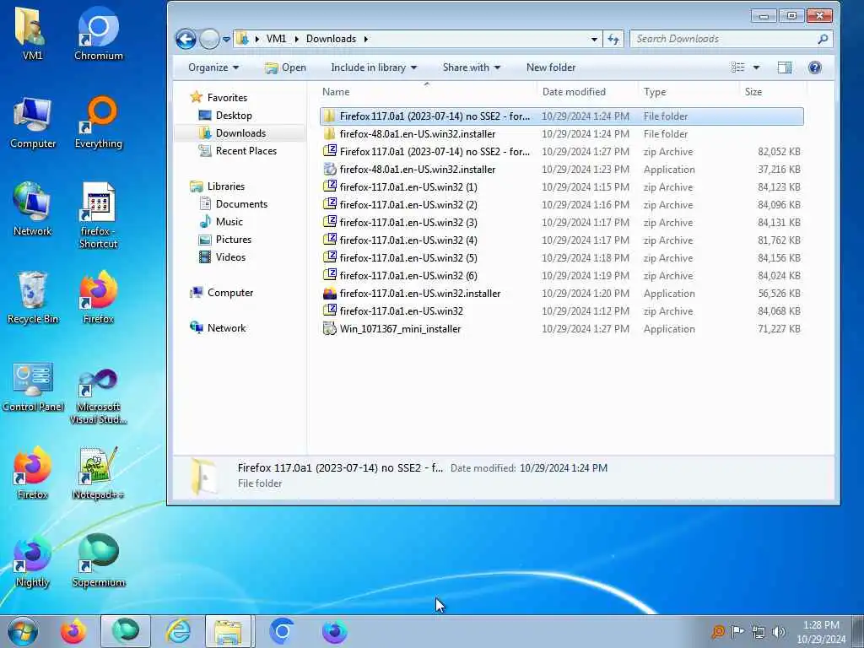Select the Supermium desktop shortcut
Viewport: 864px width, 648px height.
[98, 561]
